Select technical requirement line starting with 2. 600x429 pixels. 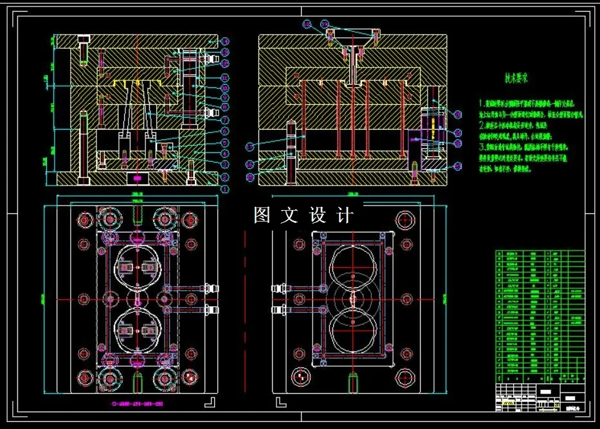(513, 125)
